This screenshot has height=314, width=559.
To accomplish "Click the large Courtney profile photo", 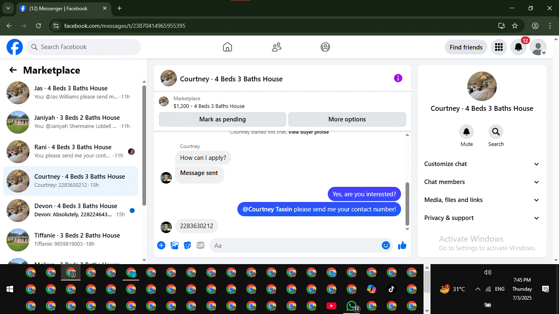I will [482, 86].
